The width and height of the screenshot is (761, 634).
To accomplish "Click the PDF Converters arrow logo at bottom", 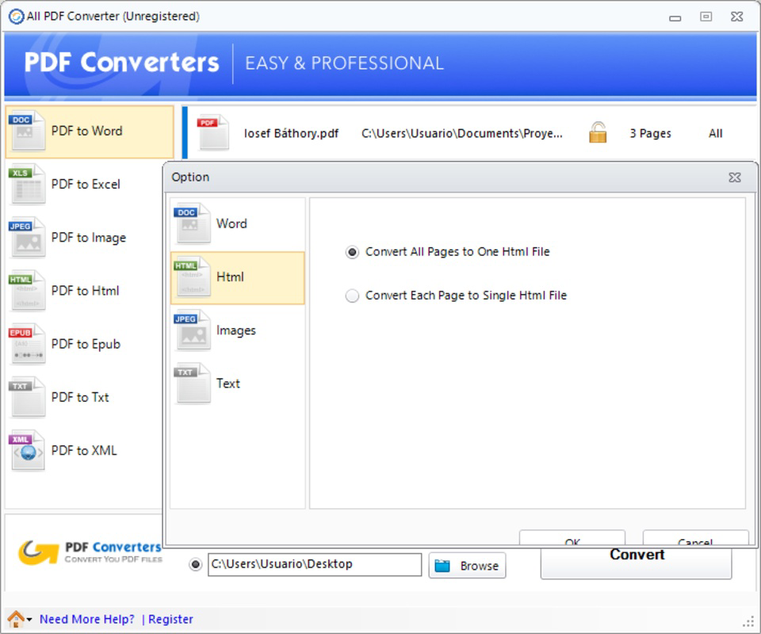I will [x=38, y=552].
